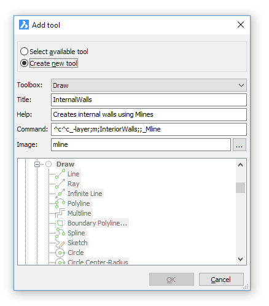269x306 pixels.
Task: Select the Multiline tree item label
Action: tap(79, 213)
